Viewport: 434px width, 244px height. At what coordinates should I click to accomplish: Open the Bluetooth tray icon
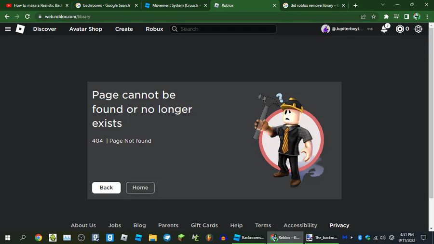(x=360, y=237)
